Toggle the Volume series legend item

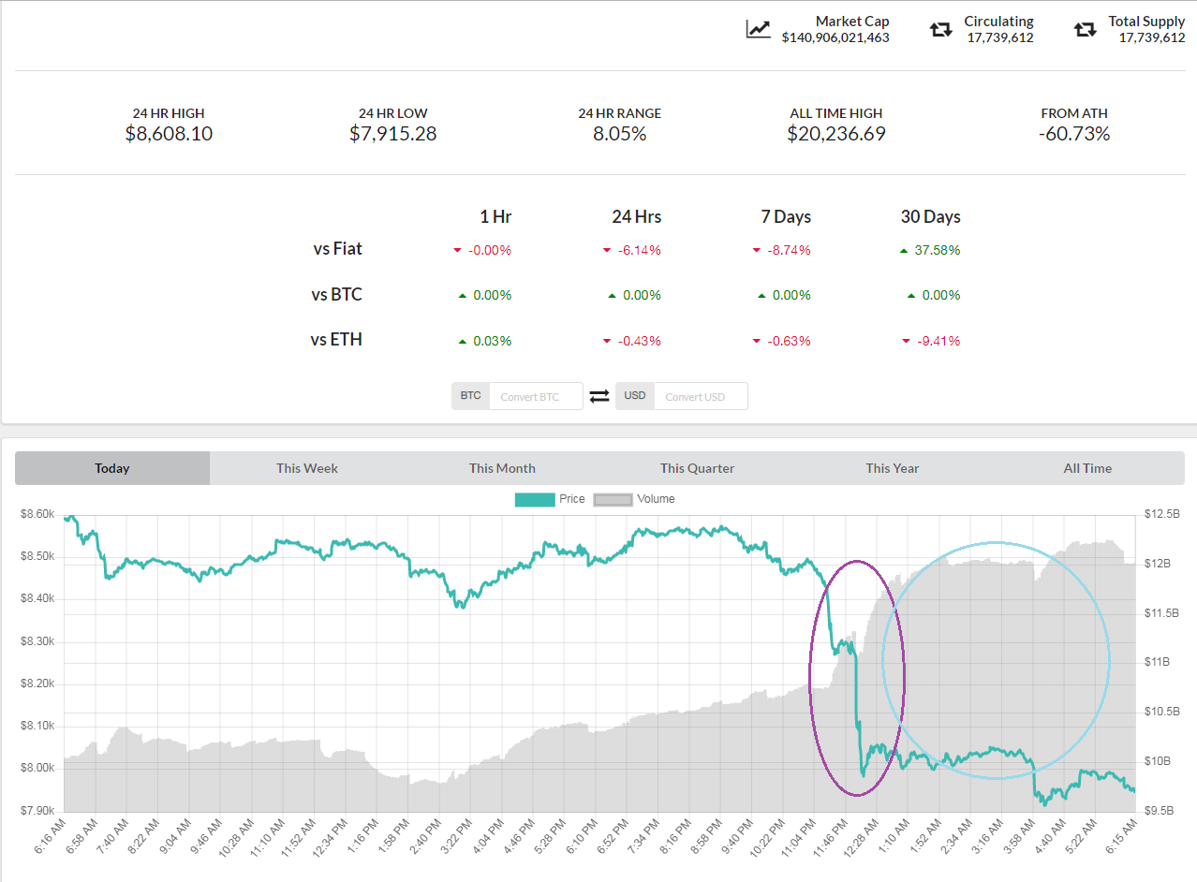656,499
